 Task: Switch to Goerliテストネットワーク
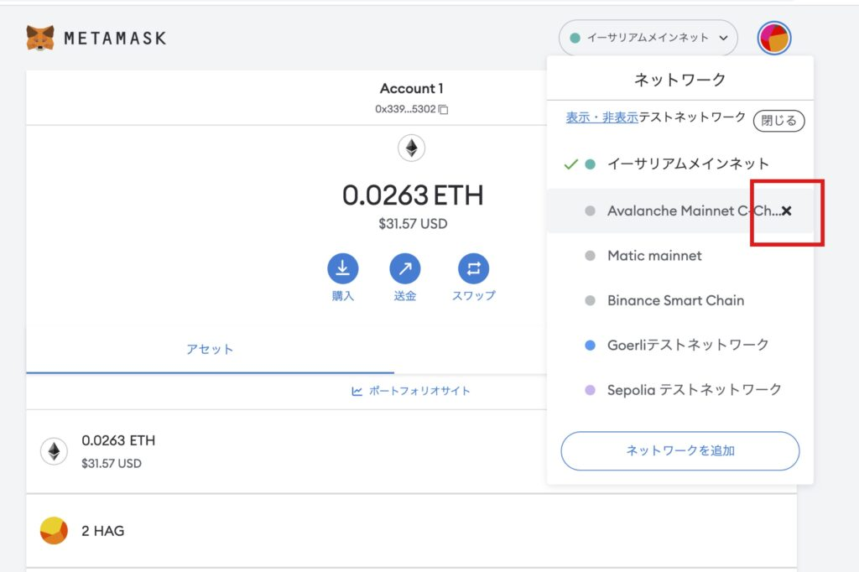point(679,346)
